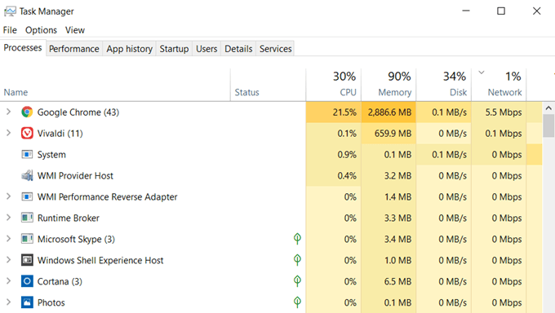Expand the Cortana (3) group
Viewport: 555px width, 313px height.
click(8, 281)
